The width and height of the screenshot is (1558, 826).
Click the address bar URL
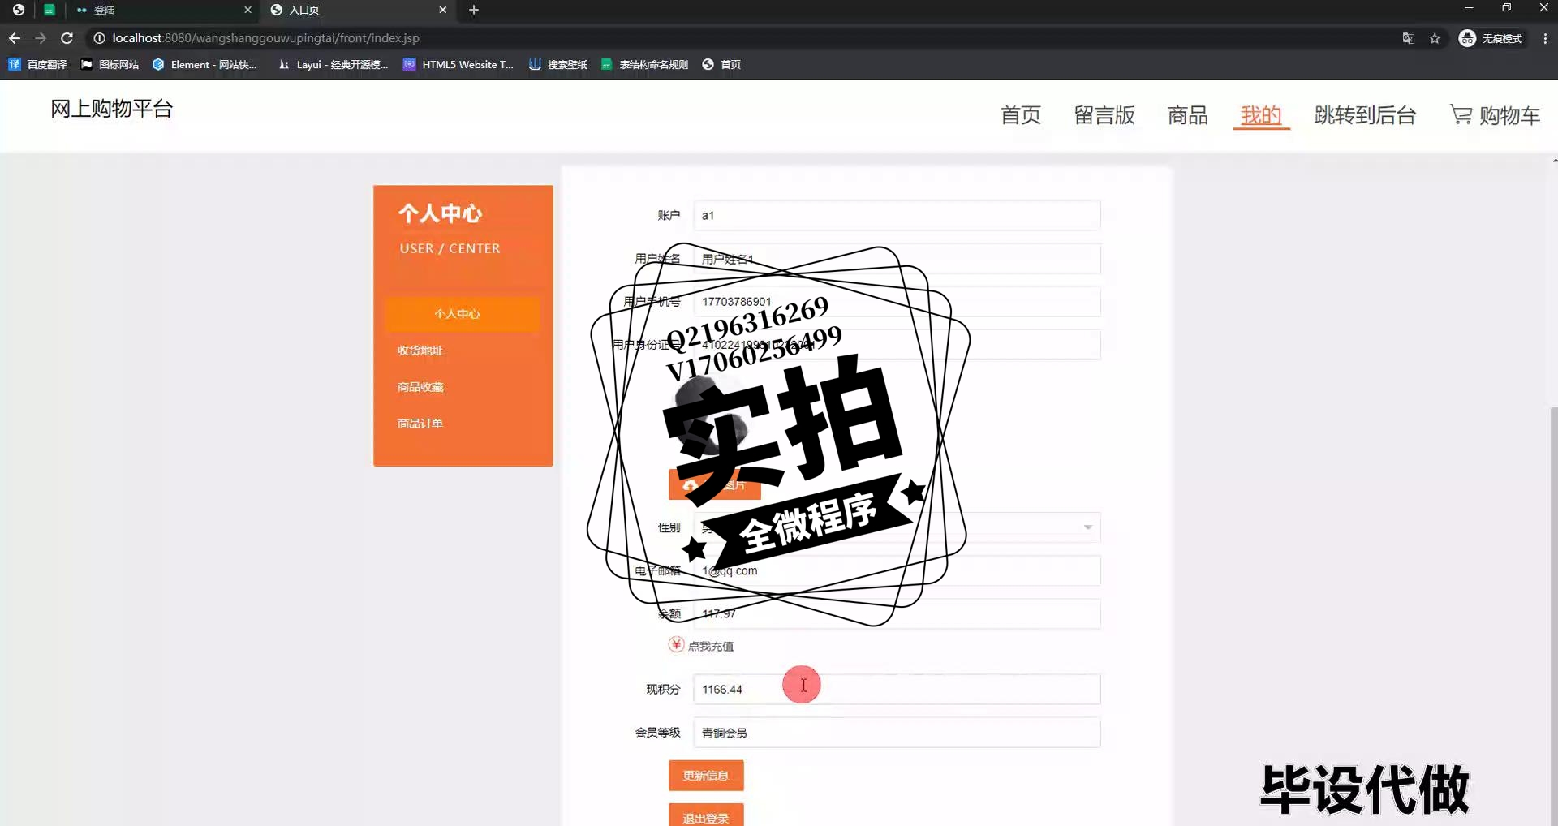(266, 38)
